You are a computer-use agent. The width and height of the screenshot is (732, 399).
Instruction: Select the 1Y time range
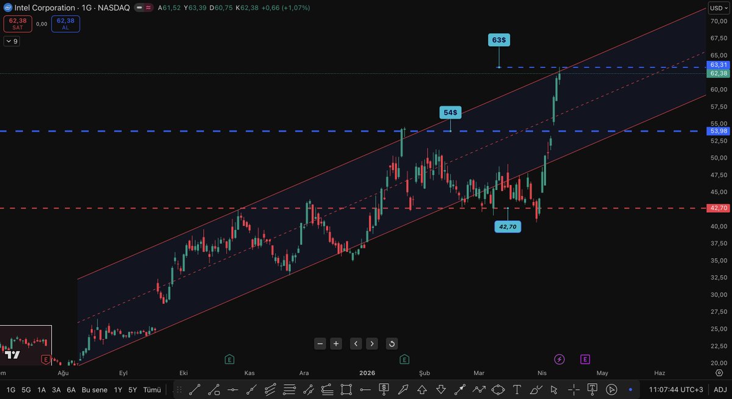(x=118, y=389)
